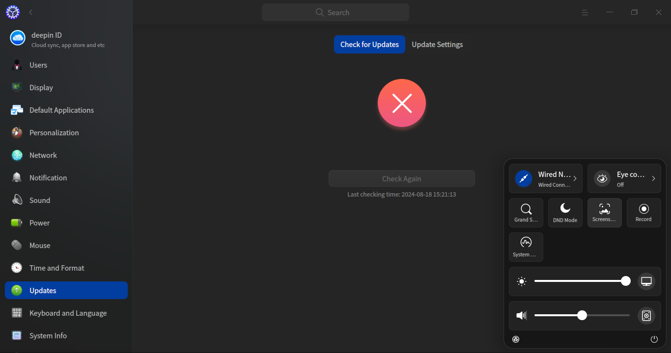The image size is (671, 353).
Task: Open the Network settings
Action: (66, 155)
